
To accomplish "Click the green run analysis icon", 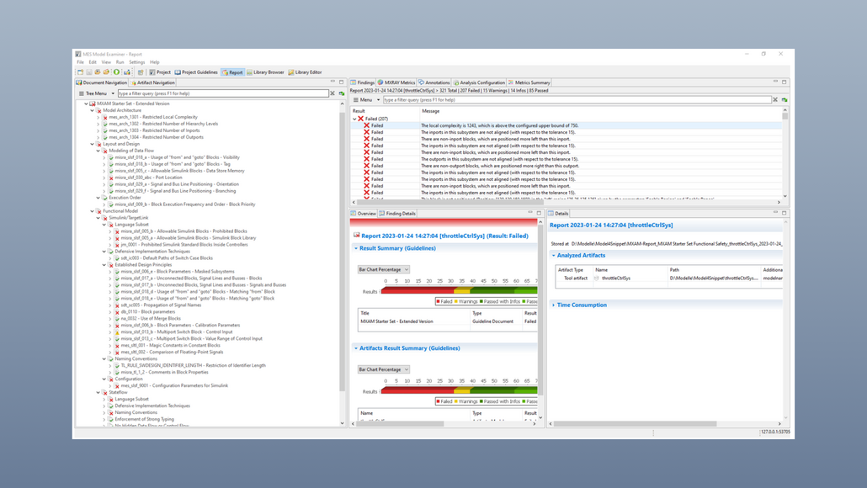I will [116, 72].
